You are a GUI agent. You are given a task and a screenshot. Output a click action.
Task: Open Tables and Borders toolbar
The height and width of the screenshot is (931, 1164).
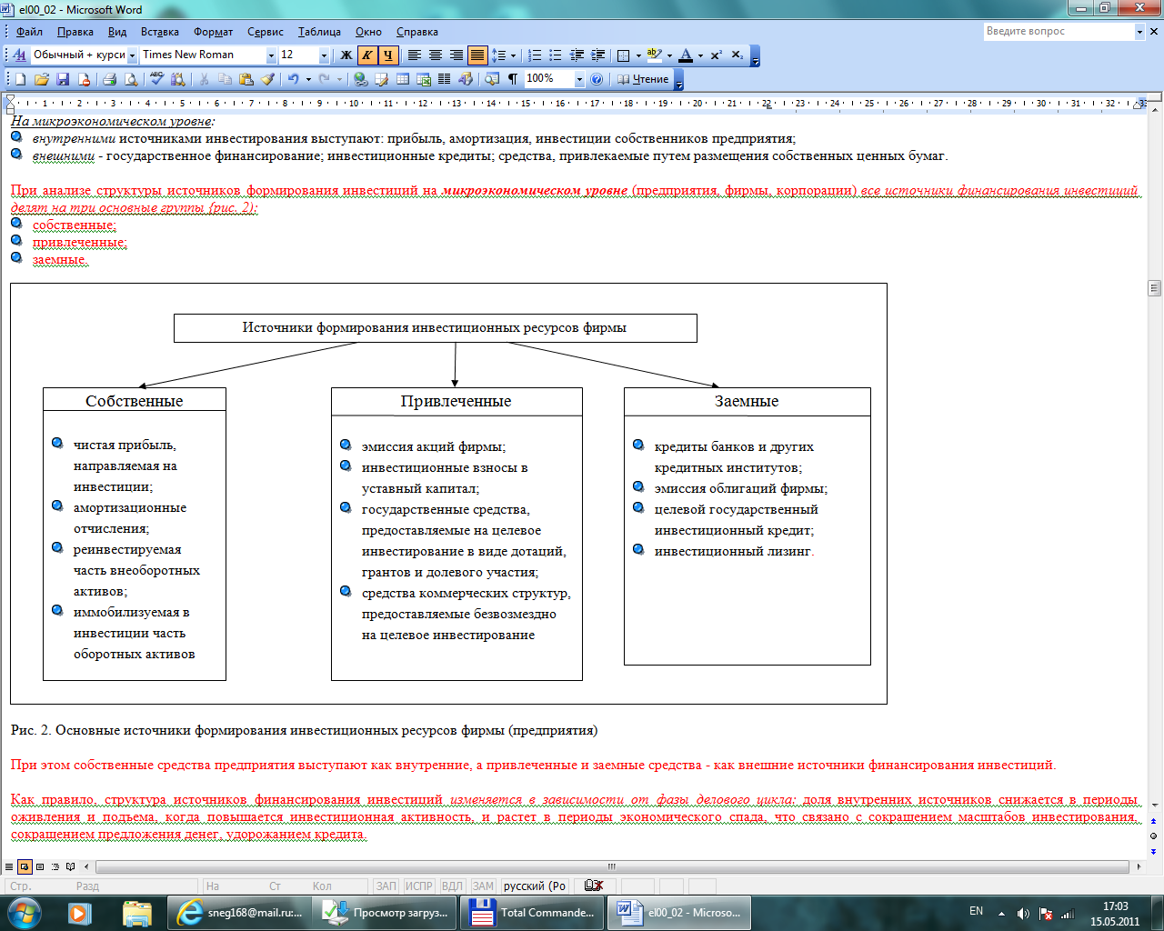(382, 79)
